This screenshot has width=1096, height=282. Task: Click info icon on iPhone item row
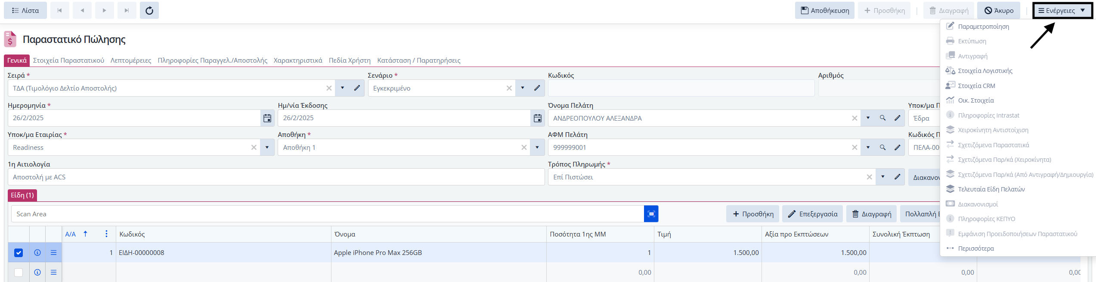(x=37, y=253)
